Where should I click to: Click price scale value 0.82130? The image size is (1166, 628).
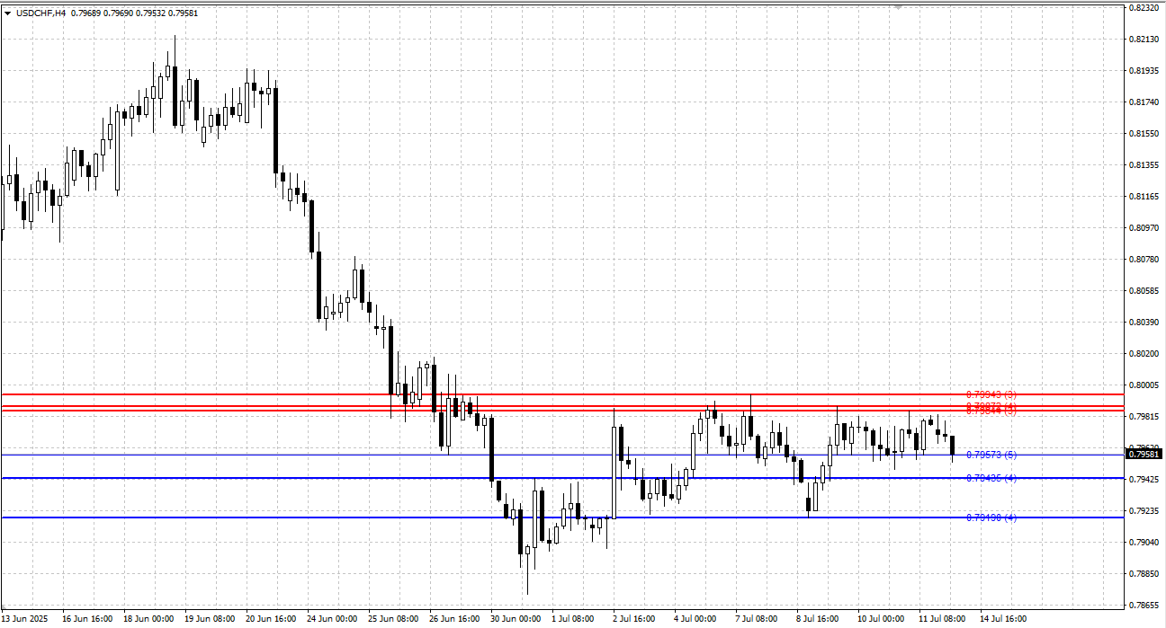tap(1144, 40)
